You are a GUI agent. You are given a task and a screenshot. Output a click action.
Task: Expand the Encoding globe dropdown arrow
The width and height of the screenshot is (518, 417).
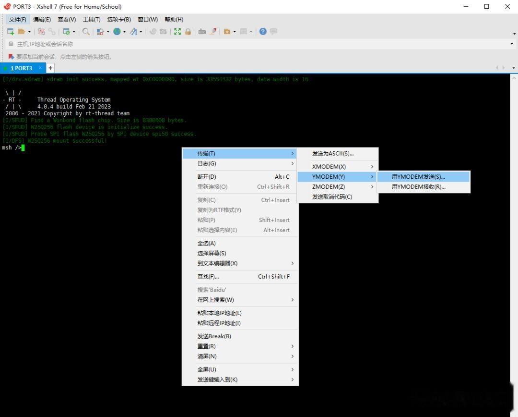124,32
